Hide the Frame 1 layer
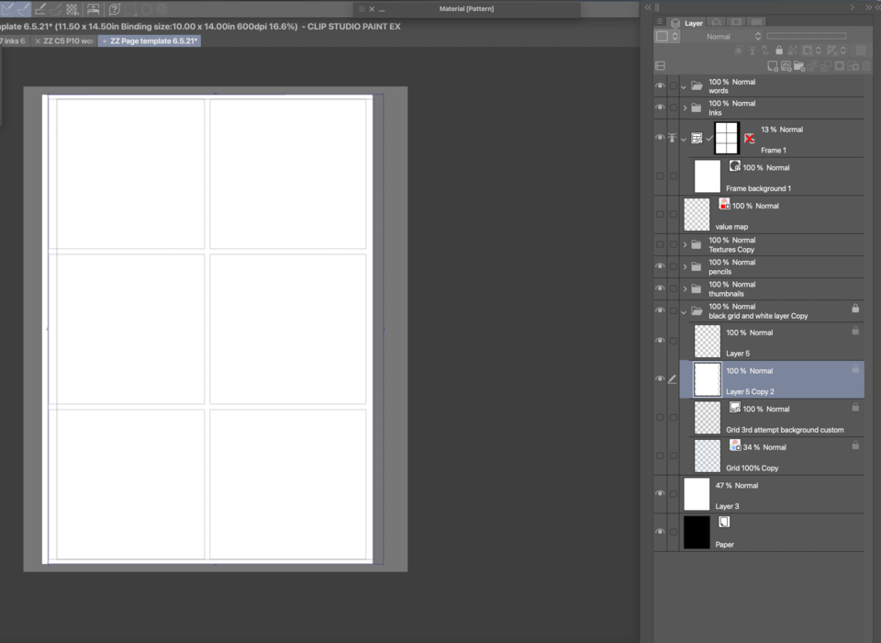This screenshot has width=881, height=643. [x=660, y=138]
